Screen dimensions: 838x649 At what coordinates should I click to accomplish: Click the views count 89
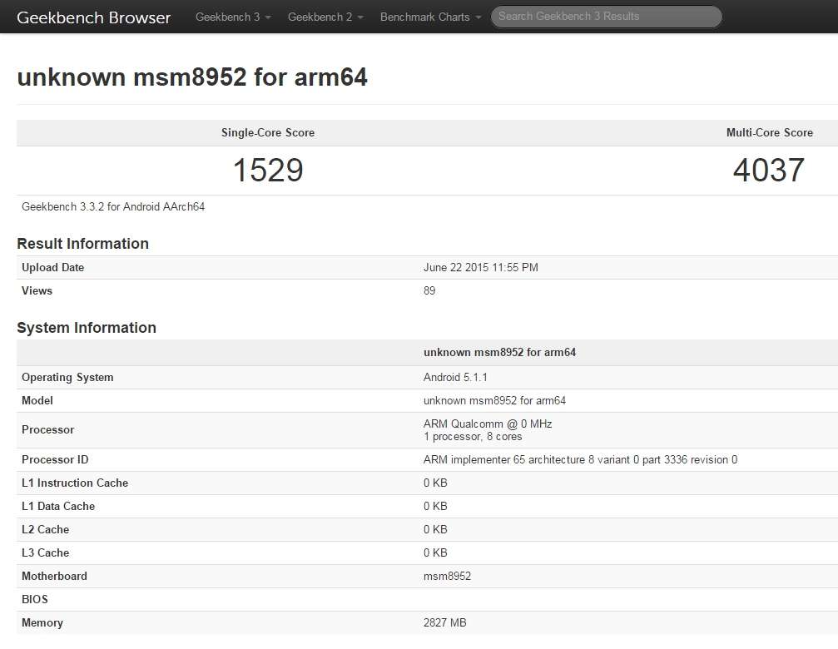429,290
